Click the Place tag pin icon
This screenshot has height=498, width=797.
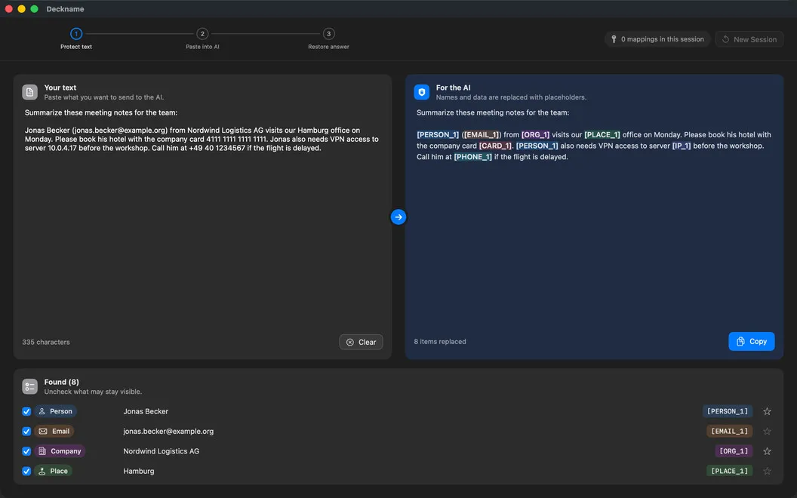[42, 471]
